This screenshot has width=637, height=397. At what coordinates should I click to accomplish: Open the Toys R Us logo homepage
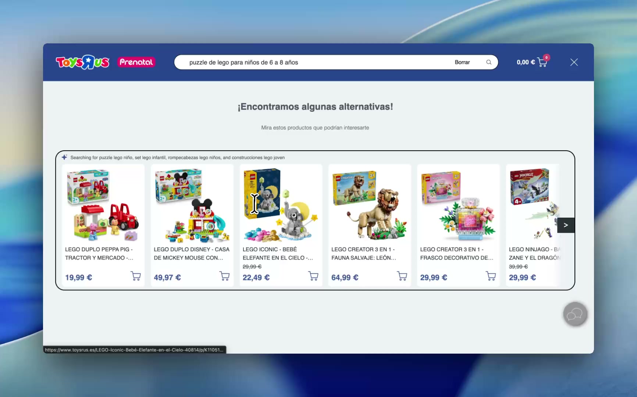coord(82,62)
